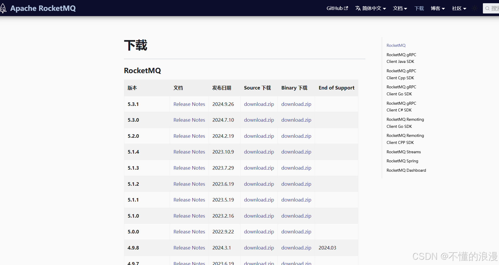The width and height of the screenshot is (499, 265).
Task: Open Release Notes for version 4.9.8
Action: 189,248
